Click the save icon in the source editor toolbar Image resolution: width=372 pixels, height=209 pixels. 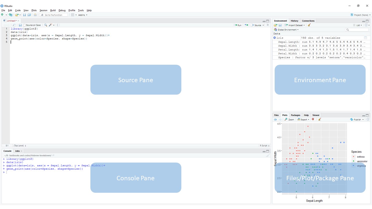pos(20,25)
